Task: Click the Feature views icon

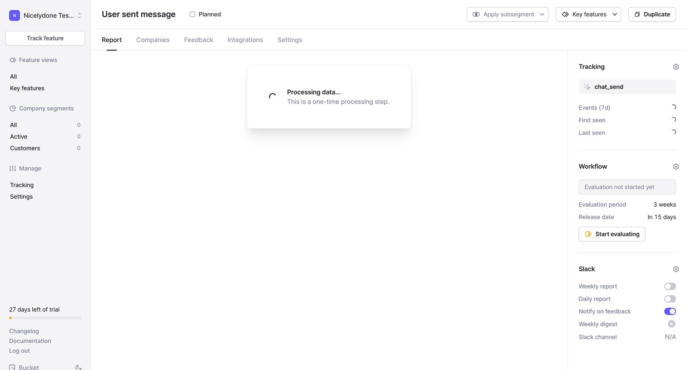Action: tap(13, 60)
